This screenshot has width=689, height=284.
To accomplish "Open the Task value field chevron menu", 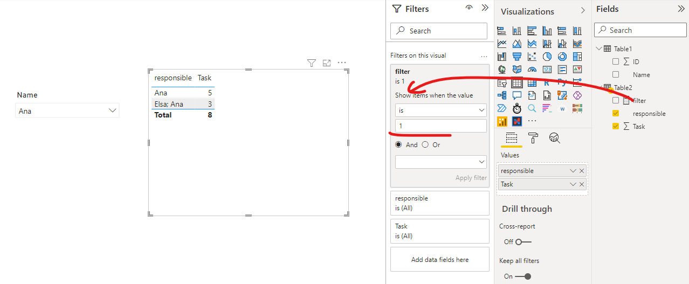I will (x=573, y=184).
